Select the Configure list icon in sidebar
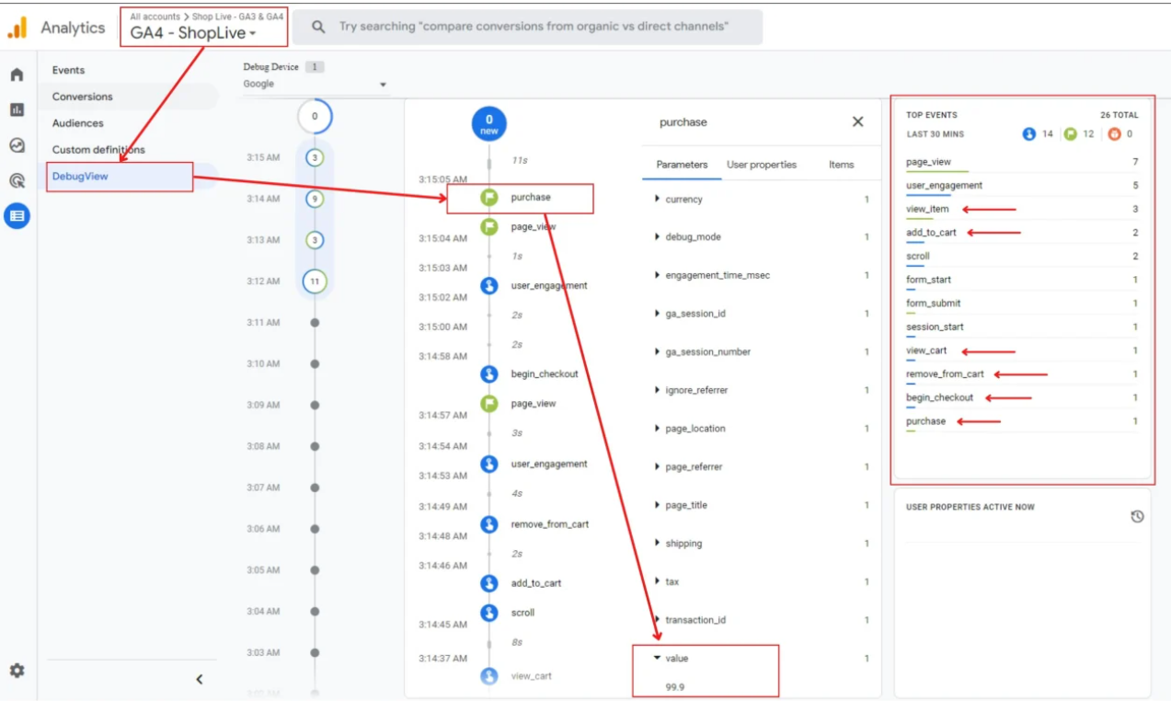The image size is (1171, 701). point(17,216)
